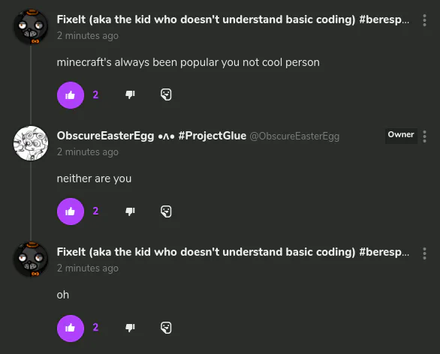Visit ObscureEasterEgg #ProjectGlue profile name
Viewport: 440px width, 354px height.
tap(152, 136)
